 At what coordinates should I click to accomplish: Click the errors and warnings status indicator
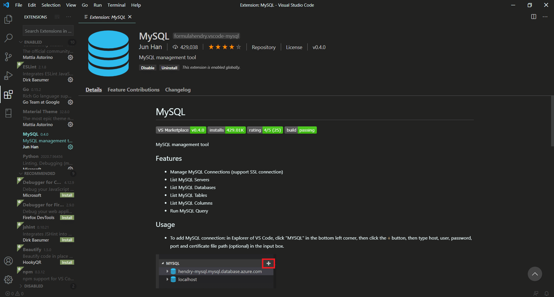(x=15, y=294)
